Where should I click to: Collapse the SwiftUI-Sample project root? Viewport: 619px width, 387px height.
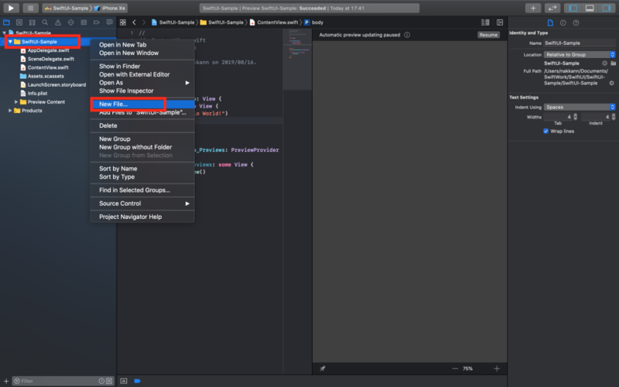[5, 33]
